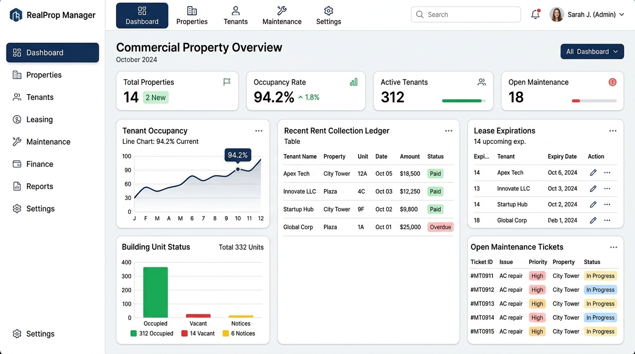
Task: Select Finance in the sidebar
Action: pyautogui.click(x=53, y=164)
